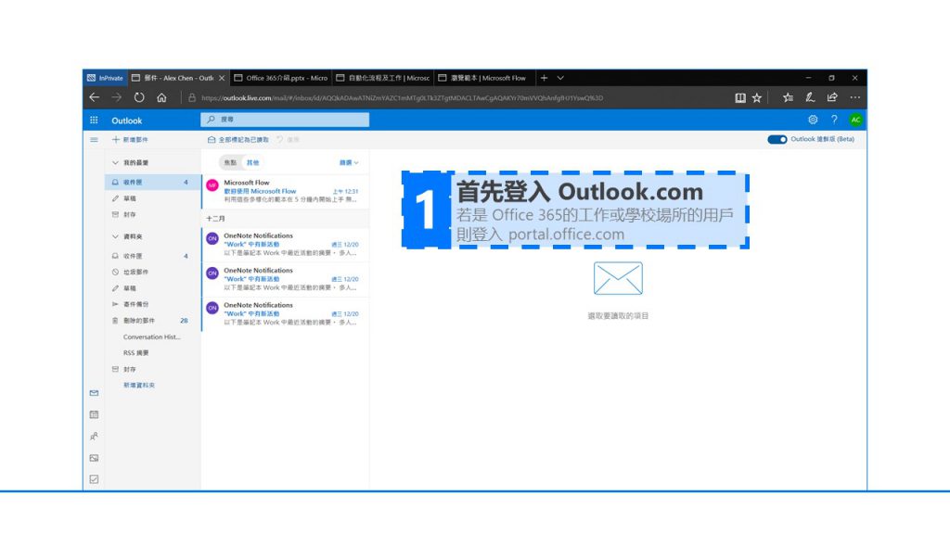Viewport: 950px width, 534px height.
Task: Open the Tasks checkmark module icon
Action: pyautogui.click(x=94, y=479)
